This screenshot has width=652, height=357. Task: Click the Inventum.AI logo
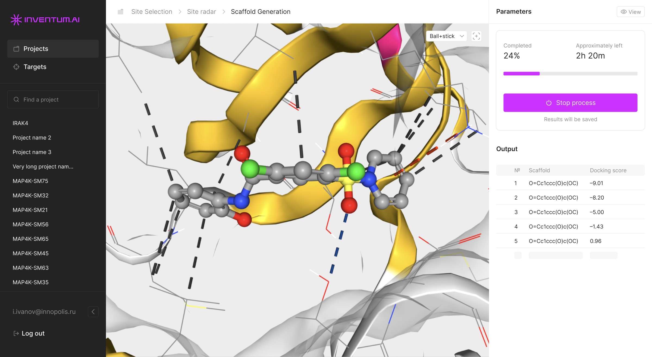coord(45,20)
